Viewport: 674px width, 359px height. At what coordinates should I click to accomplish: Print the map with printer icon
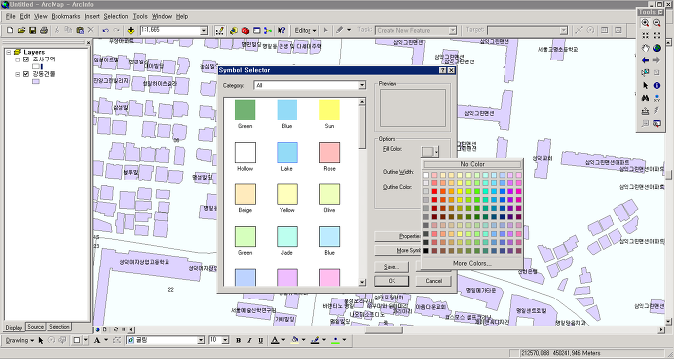coord(44,30)
